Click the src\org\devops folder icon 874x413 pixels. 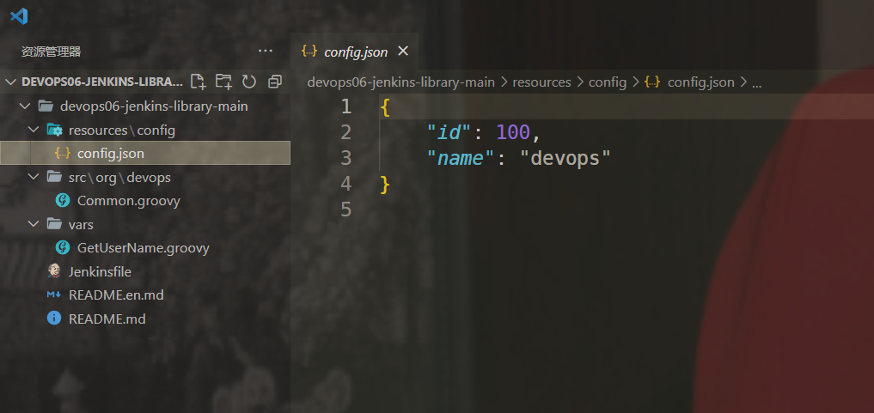(54, 177)
